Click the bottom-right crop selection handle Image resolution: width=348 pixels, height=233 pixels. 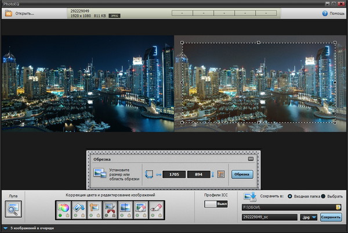[335, 122]
